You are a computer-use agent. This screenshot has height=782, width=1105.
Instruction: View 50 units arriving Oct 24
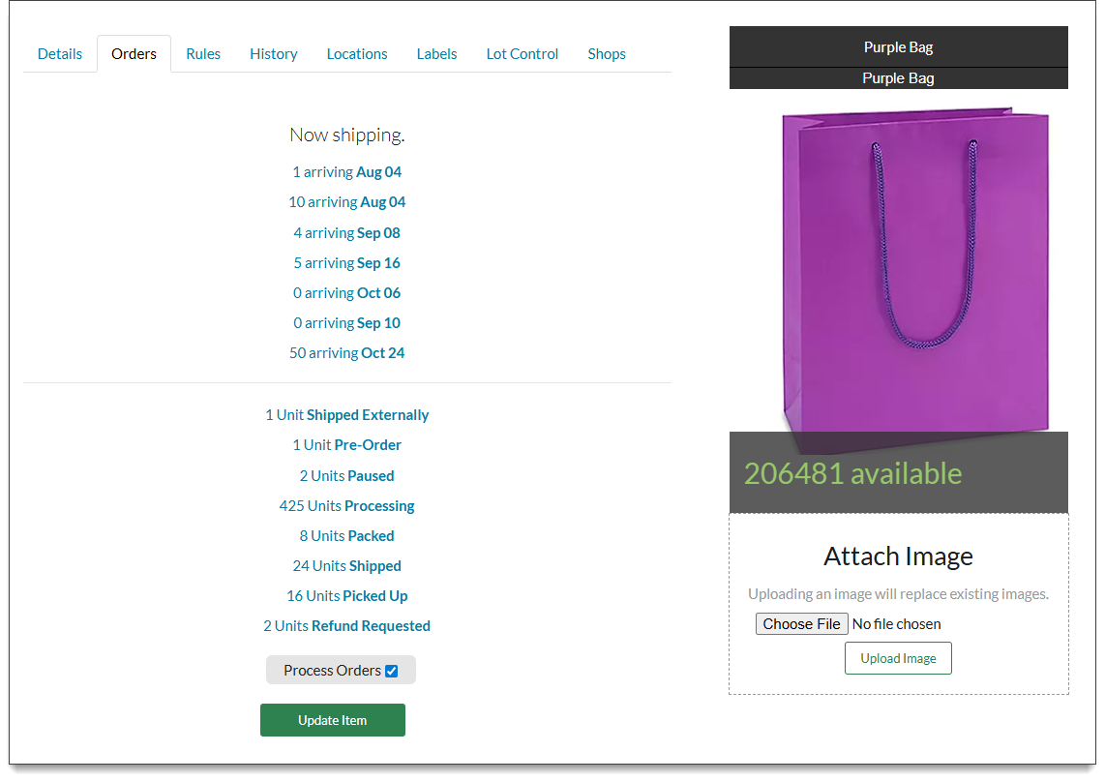click(346, 352)
